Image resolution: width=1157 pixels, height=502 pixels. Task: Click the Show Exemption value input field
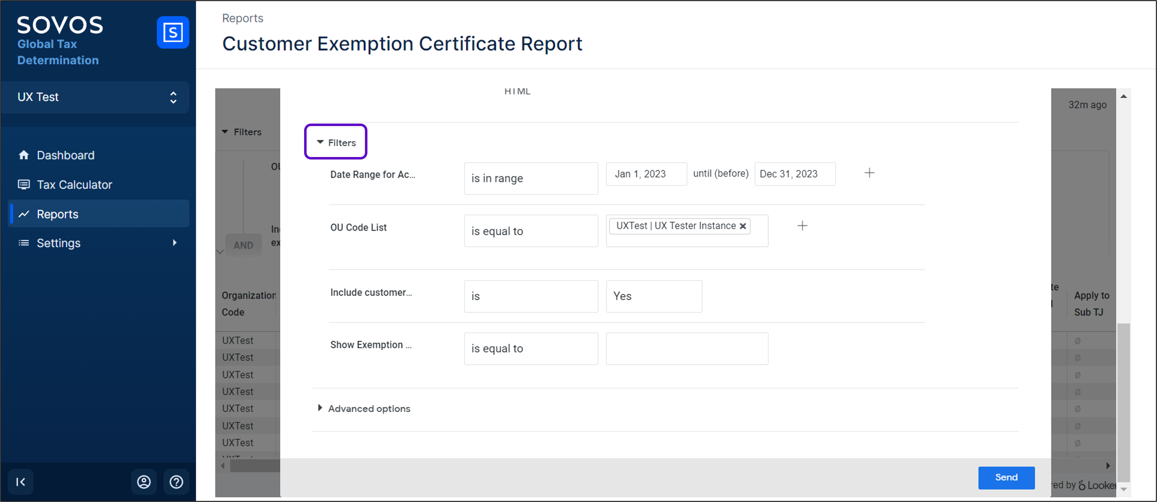tap(687, 348)
